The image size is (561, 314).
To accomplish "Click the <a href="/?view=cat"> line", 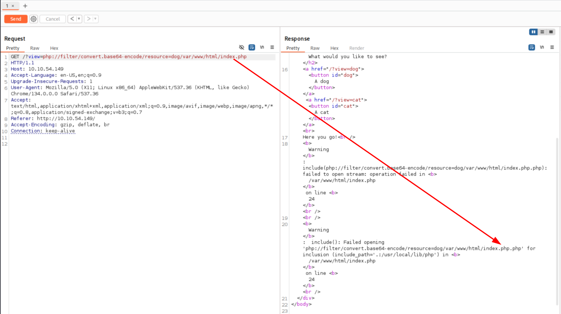I will [x=336, y=100].
